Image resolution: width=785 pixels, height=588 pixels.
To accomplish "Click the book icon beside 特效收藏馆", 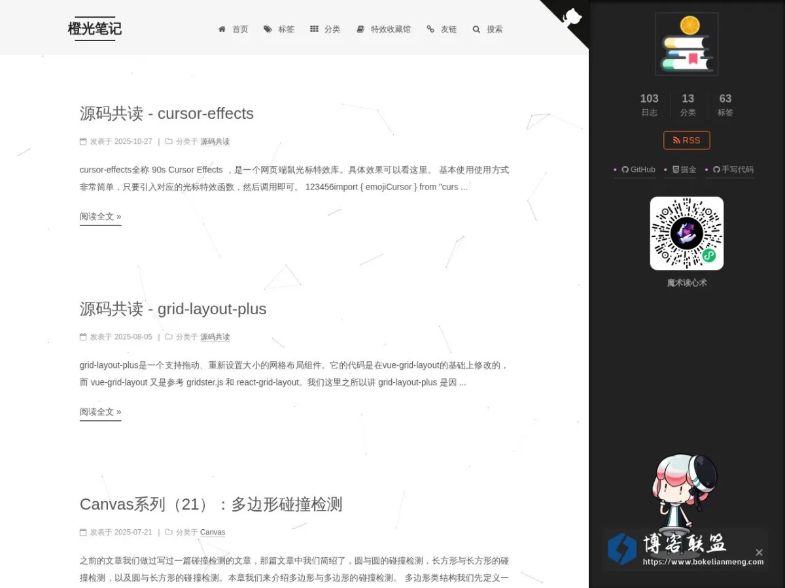I will pos(360,29).
